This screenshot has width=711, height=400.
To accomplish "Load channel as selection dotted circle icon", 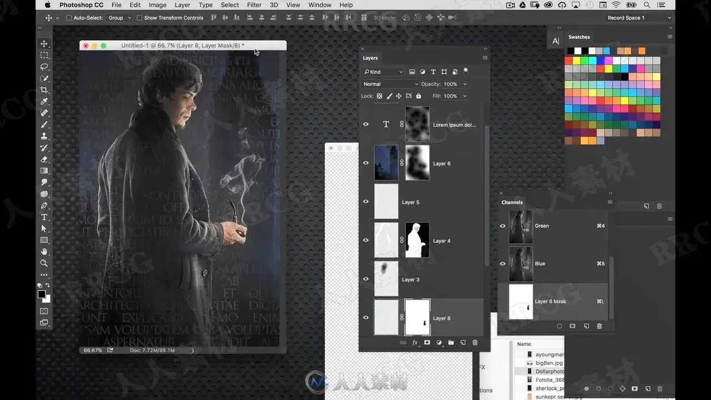I will (x=559, y=326).
